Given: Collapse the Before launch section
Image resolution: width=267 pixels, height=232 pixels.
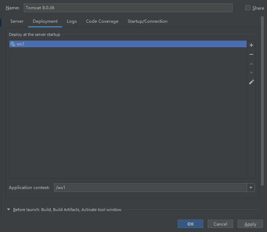Looking at the screenshot, I should 8,209.
